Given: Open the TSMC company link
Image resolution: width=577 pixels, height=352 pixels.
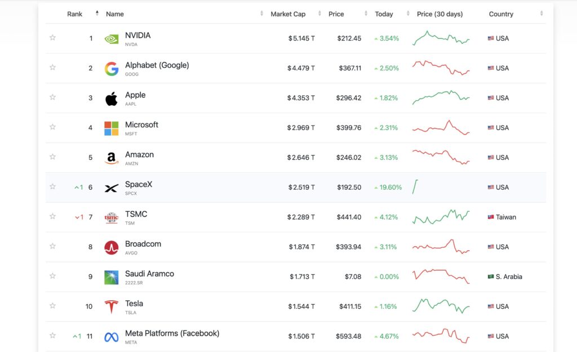Looking at the screenshot, I should pyautogui.click(x=136, y=214).
